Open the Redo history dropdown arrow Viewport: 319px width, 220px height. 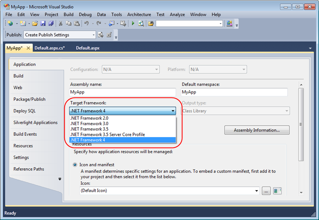click(x=105, y=24)
